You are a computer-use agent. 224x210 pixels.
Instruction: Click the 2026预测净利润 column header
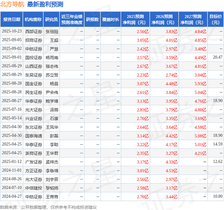pos(164,19)
